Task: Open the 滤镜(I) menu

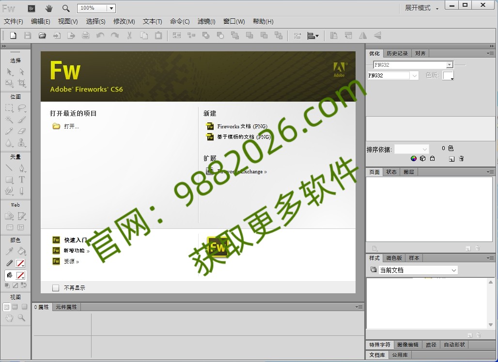Action: (206, 22)
